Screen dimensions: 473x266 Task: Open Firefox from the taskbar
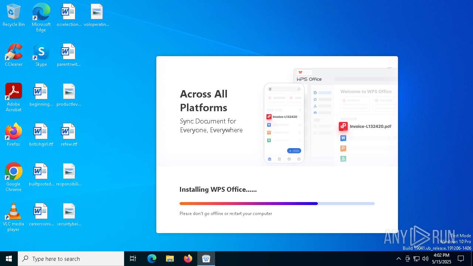click(188, 259)
